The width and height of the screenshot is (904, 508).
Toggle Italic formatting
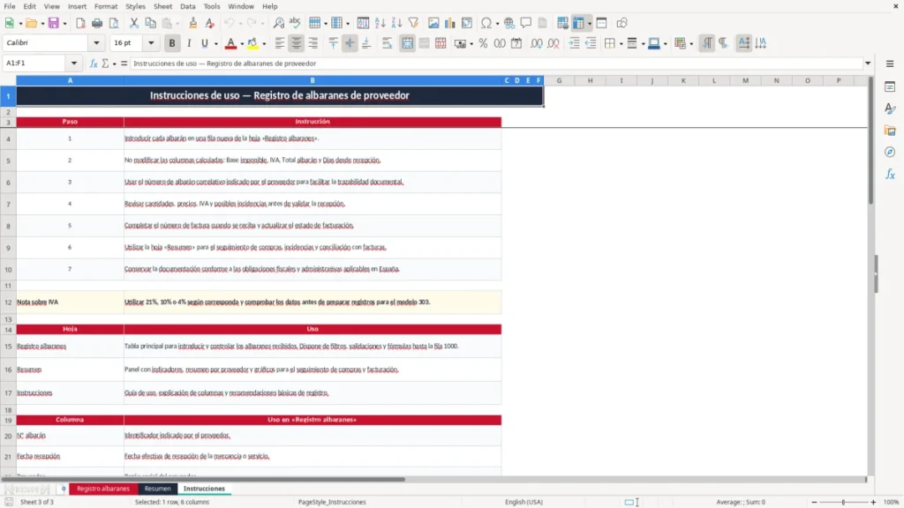[x=189, y=43]
